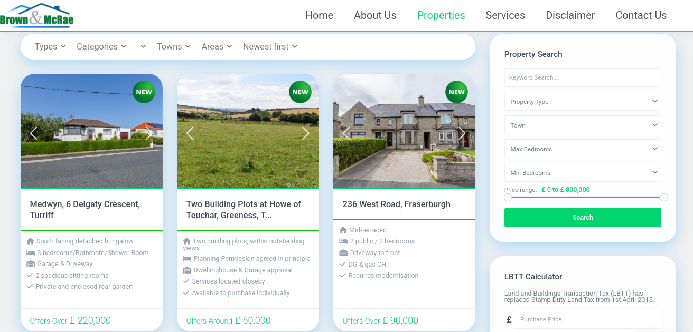Expand the Max Bedrooms select box
This screenshot has width=693, height=332.
coord(583,149)
